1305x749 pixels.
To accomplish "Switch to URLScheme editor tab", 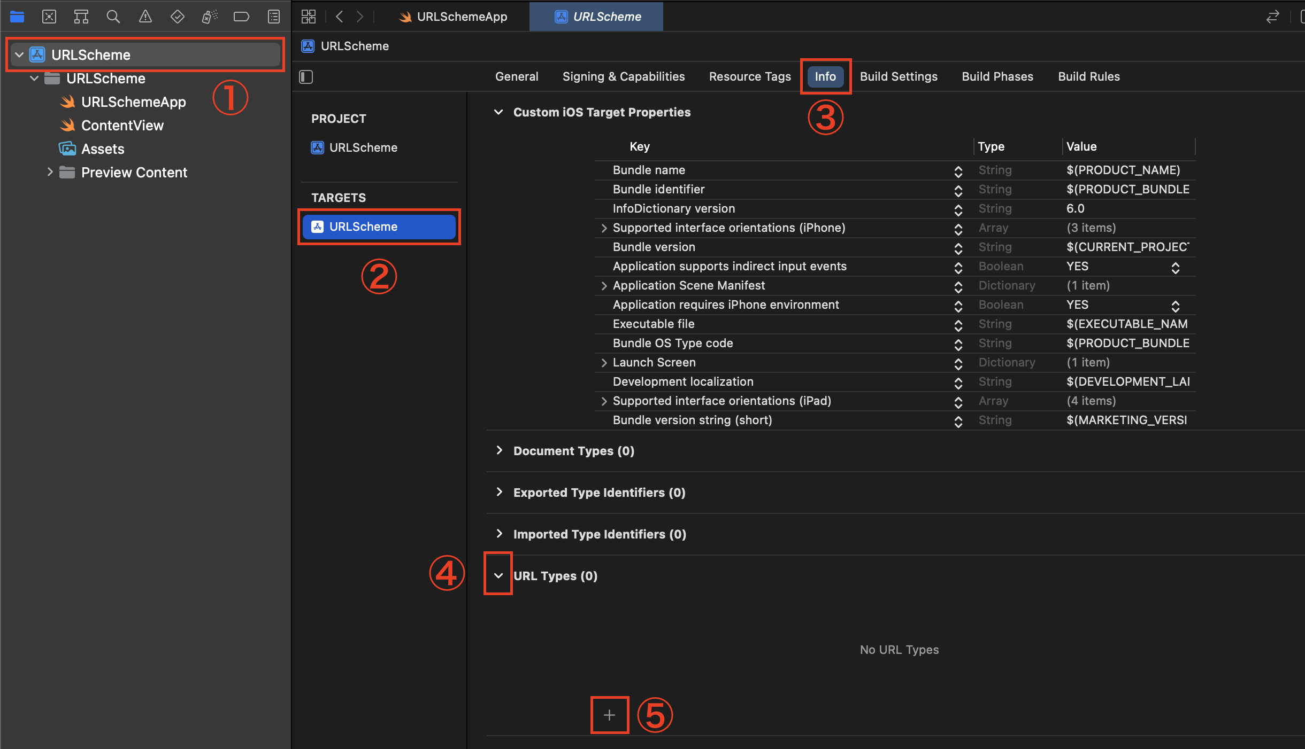I will (x=597, y=17).
